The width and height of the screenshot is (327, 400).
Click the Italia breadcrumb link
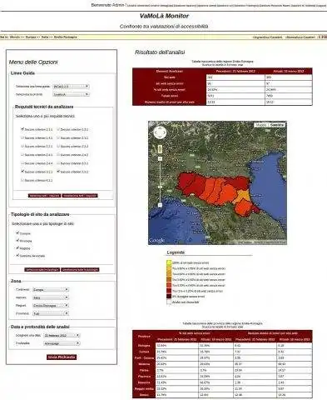click(x=45, y=37)
